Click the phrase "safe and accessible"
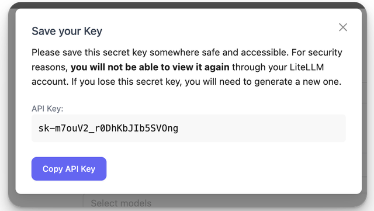This screenshot has height=211, width=374. [x=244, y=52]
